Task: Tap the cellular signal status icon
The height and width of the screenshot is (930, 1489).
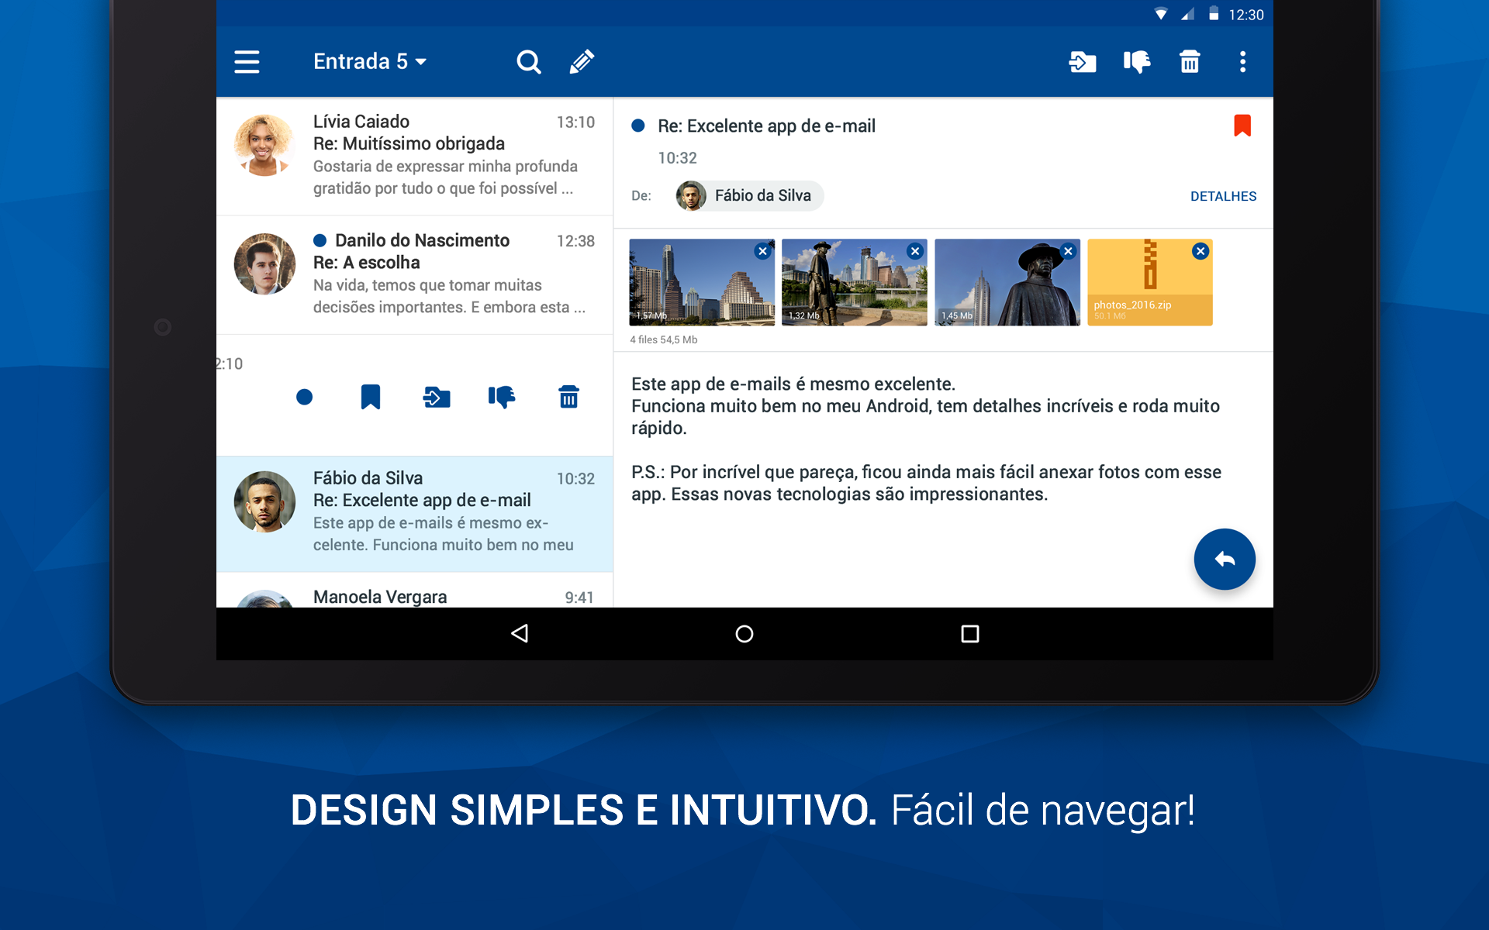Action: click(x=1187, y=14)
